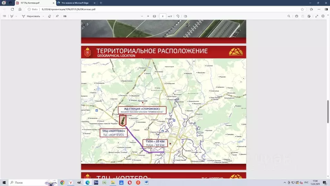Enter full screen mode icon
330x186 pixels.
point(316,16)
